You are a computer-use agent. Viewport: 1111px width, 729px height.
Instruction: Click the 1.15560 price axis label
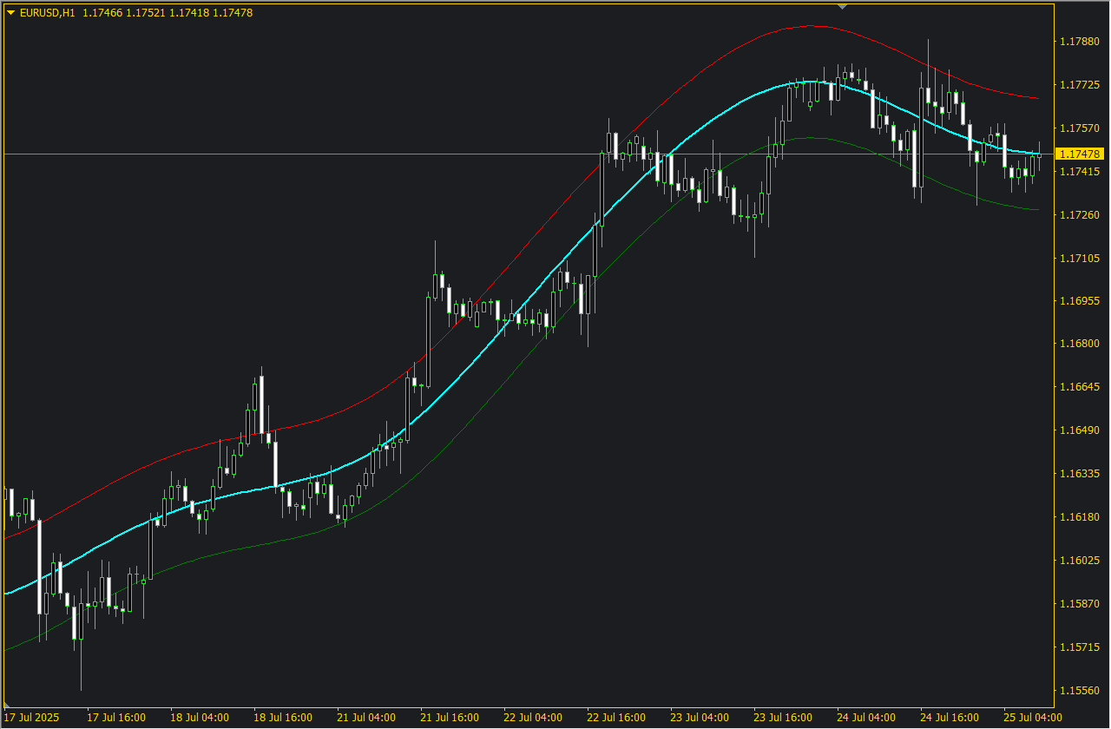(1079, 691)
